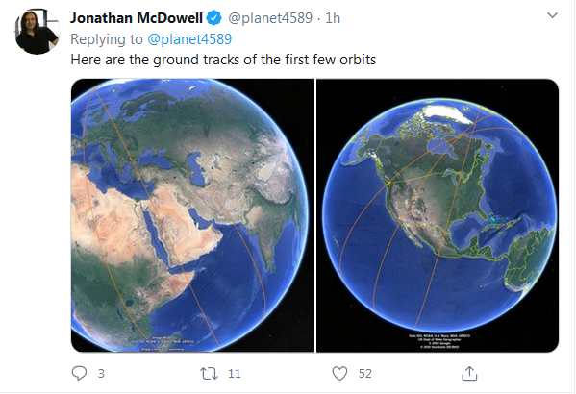The image size is (576, 394).
Task: Click the retweet arrows icon
Action: coord(209,374)
